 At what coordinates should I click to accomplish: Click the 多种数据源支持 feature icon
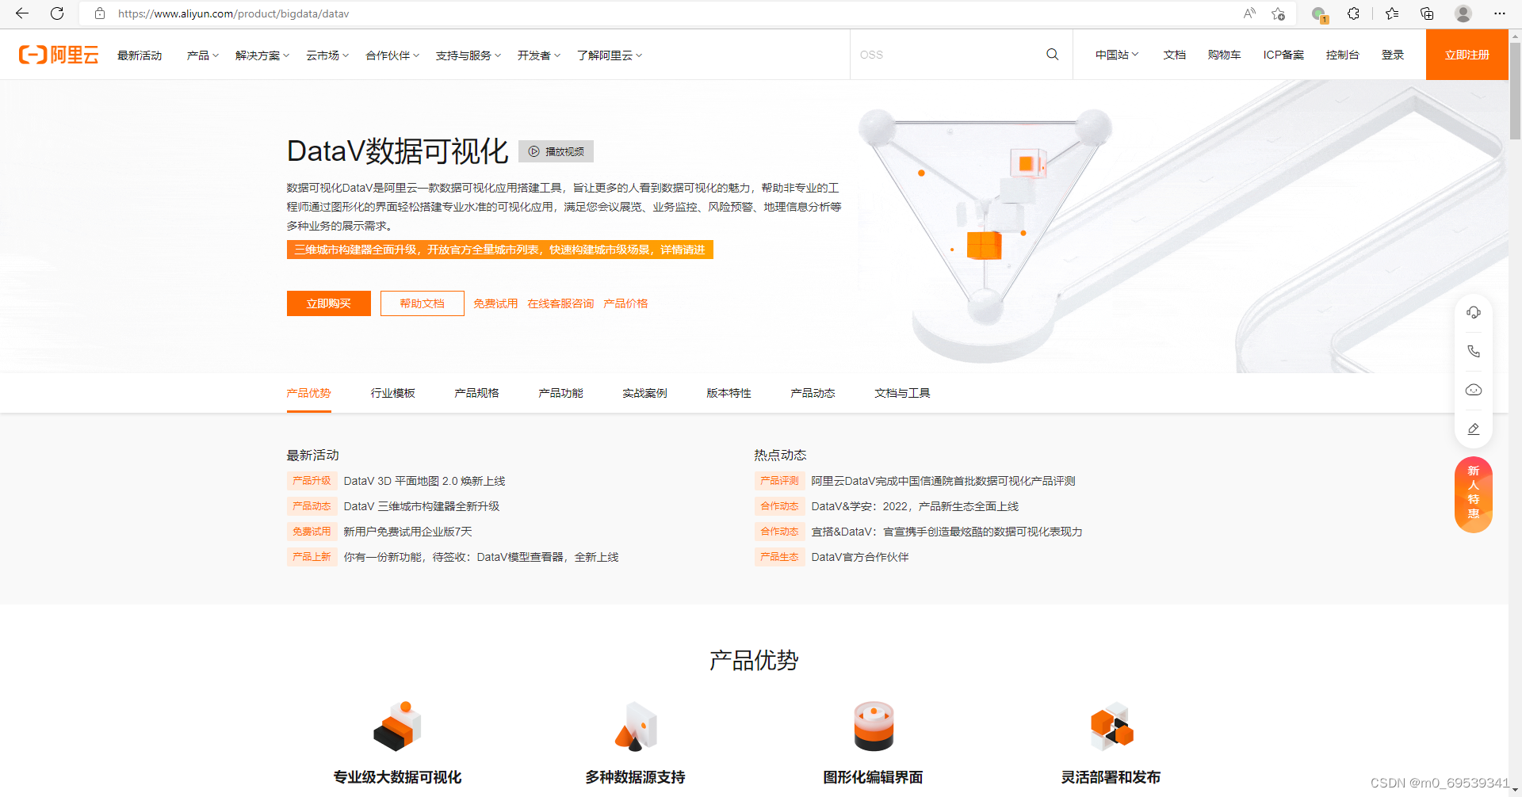pos(635,726)
